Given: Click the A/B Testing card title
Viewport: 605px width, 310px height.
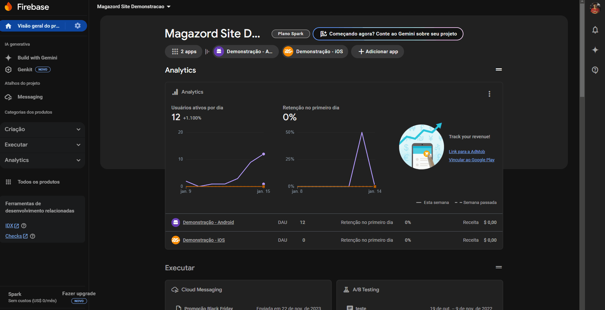Looking at the screenshot, I should point(366,290).
